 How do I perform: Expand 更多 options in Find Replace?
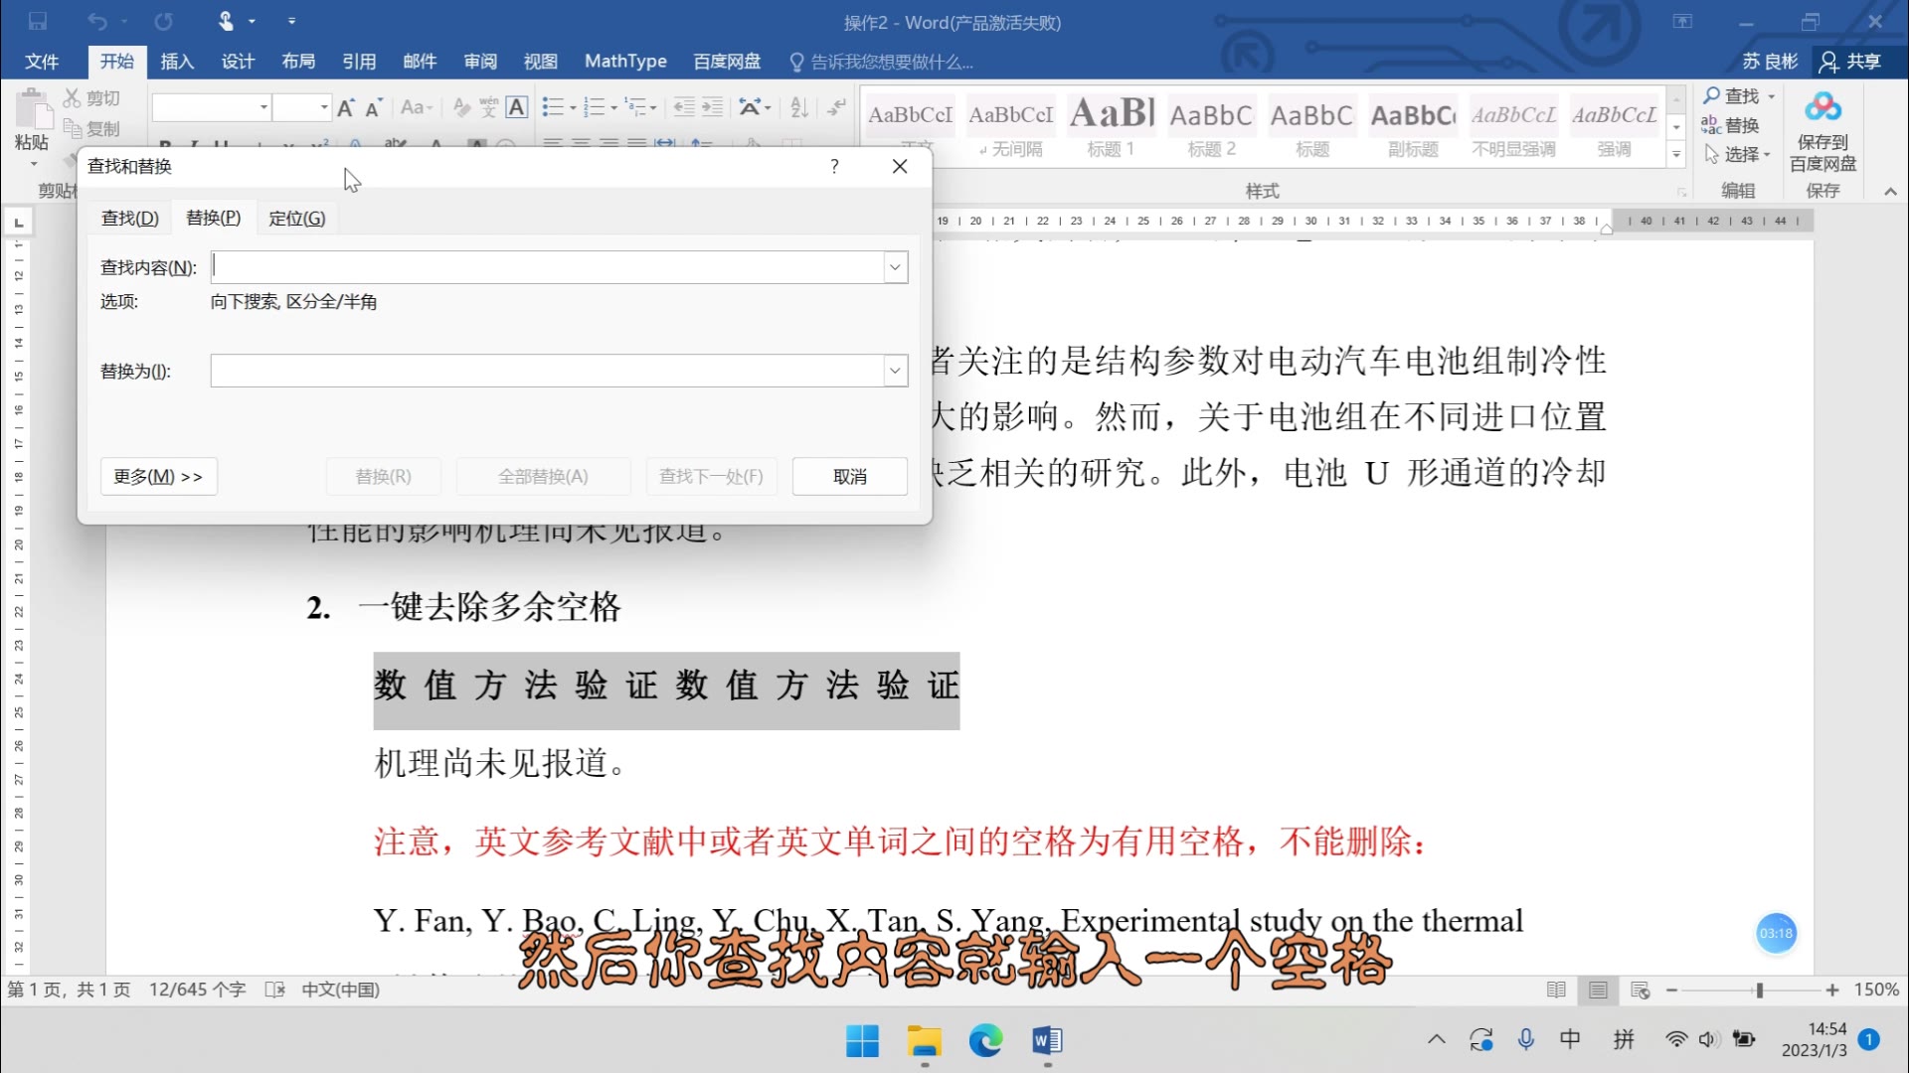(x=155, y=474)
